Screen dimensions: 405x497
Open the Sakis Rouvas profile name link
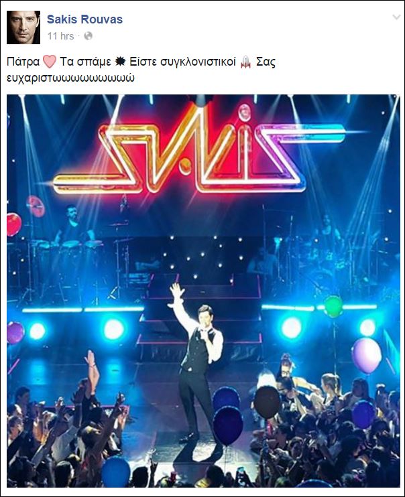[x=84, y=19]
